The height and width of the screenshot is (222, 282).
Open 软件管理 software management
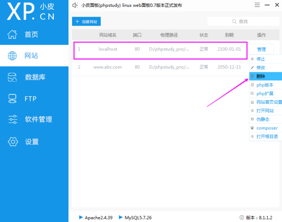[38, 119]
